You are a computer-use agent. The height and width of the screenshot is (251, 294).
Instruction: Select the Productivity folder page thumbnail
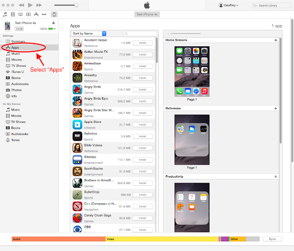pyautogui.click(x=192, y=207)
